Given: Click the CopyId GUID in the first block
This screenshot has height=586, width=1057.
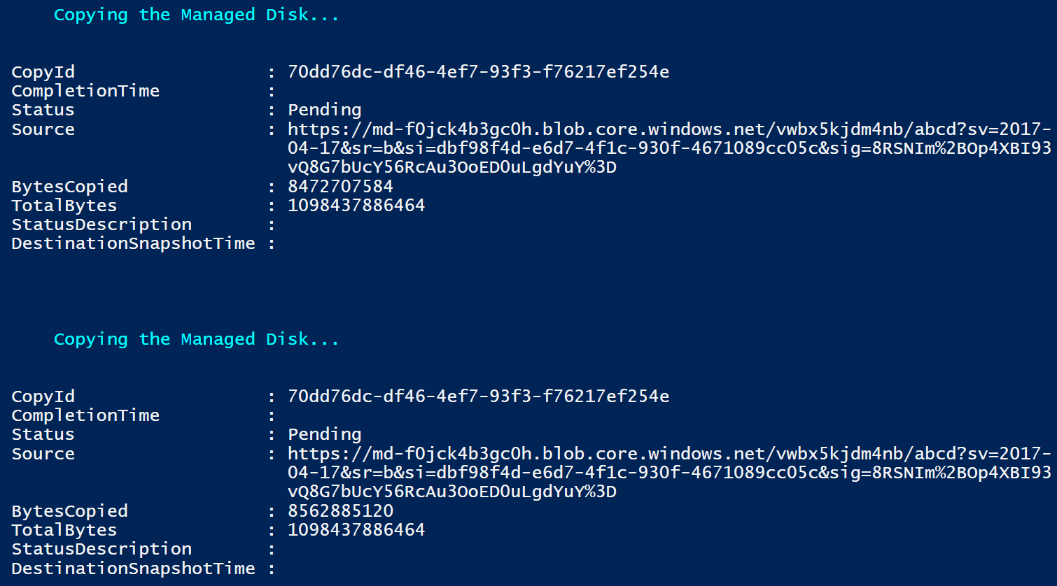Looking at the screenshot, I should [x=478, y=72].
